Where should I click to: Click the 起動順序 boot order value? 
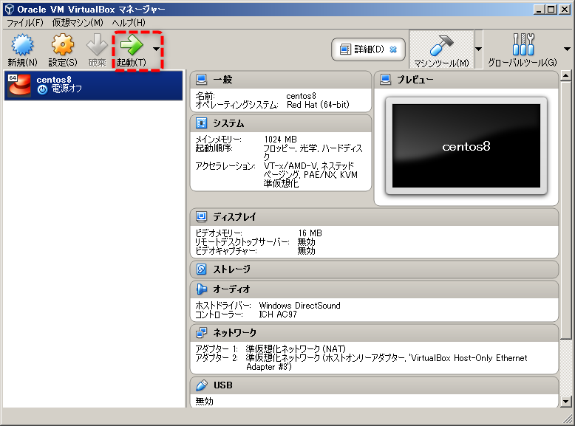point(313,152)
